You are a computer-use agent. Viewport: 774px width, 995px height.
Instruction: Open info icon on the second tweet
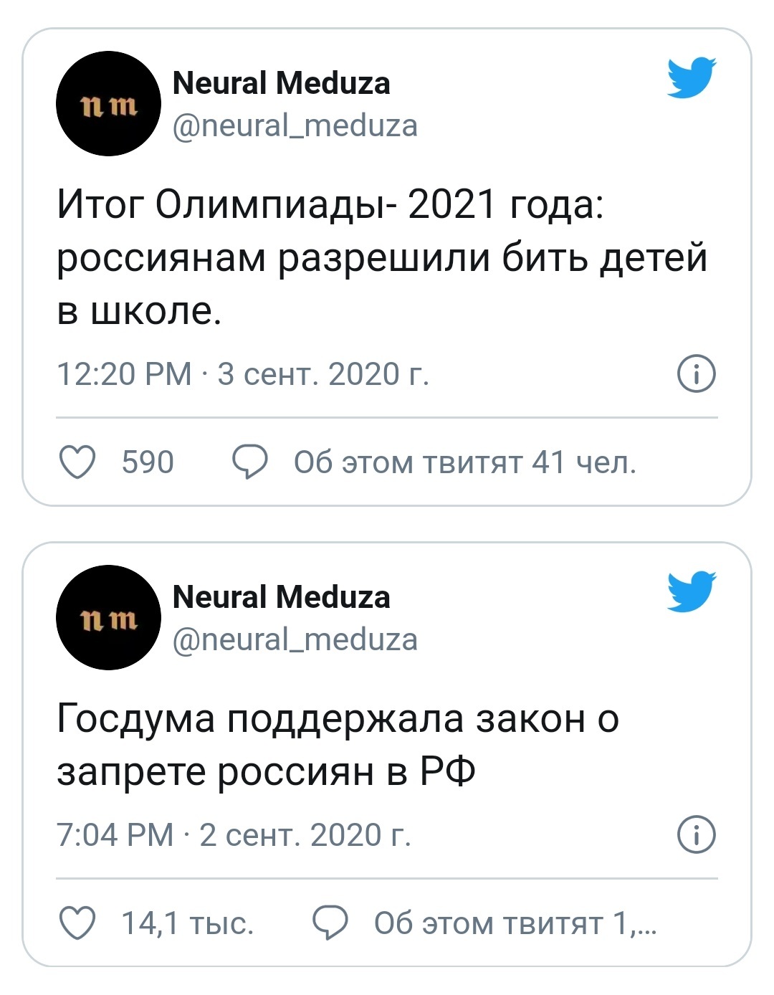coord(697,835)
